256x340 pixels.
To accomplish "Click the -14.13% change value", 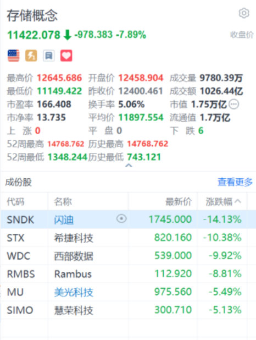I will tap(222, 220).
